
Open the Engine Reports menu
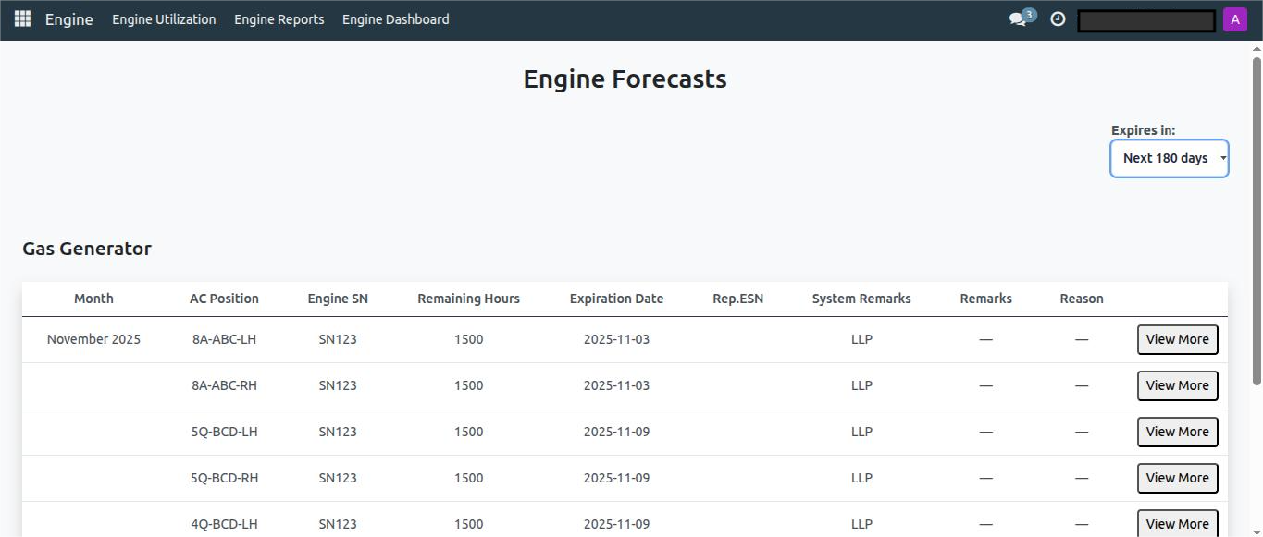pos(279,19)
